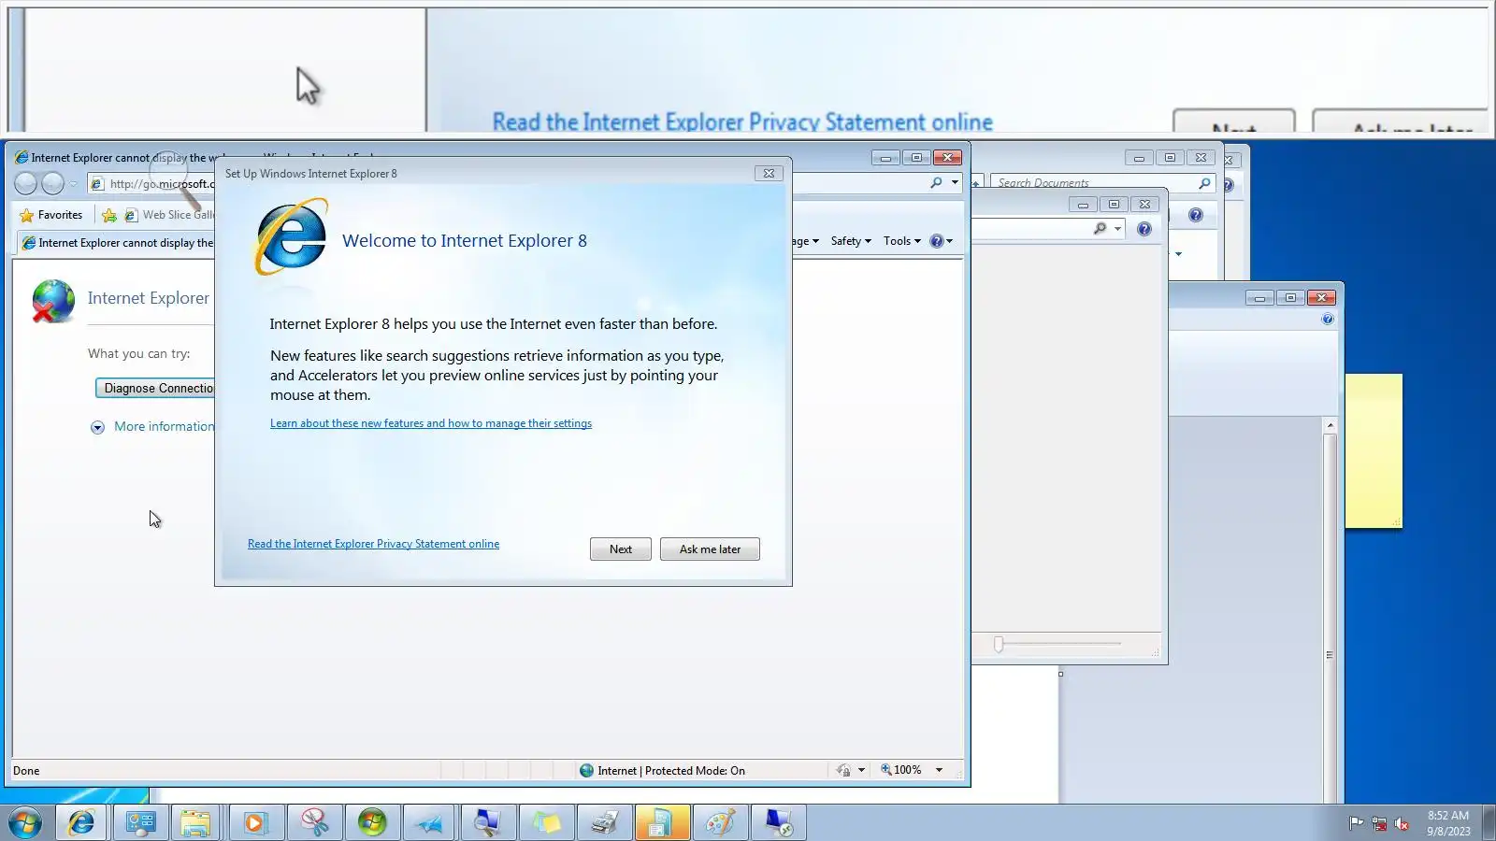This screenshot has height=841, width=1496.
Task: Click the yellow sticky note on the desktop
Action: (1374, 450)
